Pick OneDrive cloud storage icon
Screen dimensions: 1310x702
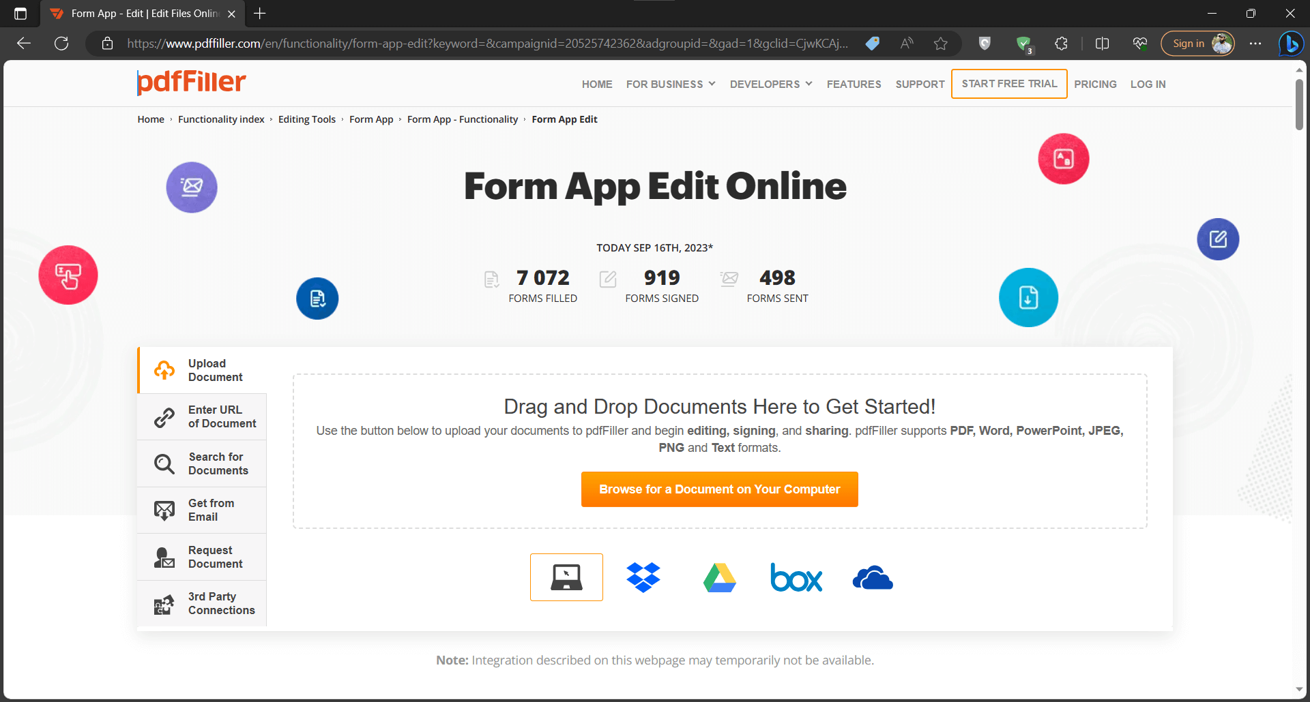872,577
